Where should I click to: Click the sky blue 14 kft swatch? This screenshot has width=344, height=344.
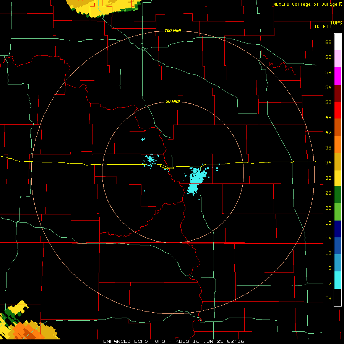click(338, 263)
